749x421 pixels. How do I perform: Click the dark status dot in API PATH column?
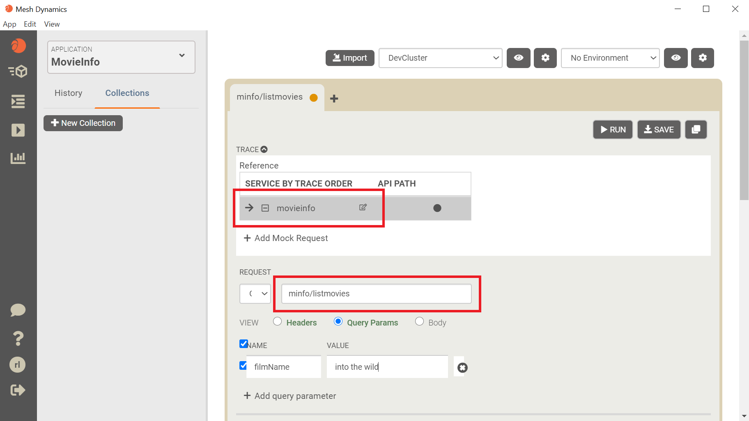click(437, 208)
